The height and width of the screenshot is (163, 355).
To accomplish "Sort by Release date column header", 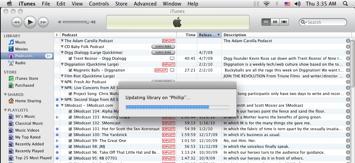I will click(209, 35).
